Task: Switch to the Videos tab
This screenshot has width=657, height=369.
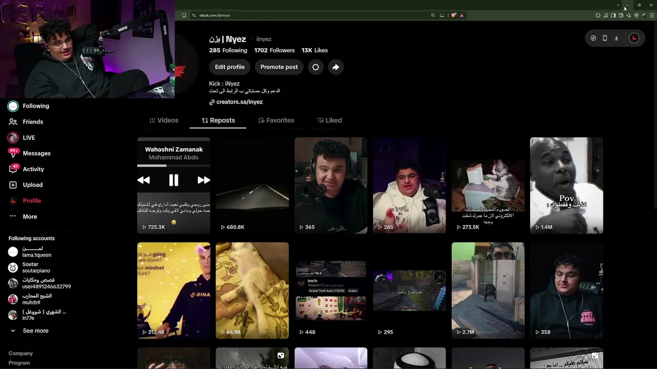Action: 164,120
